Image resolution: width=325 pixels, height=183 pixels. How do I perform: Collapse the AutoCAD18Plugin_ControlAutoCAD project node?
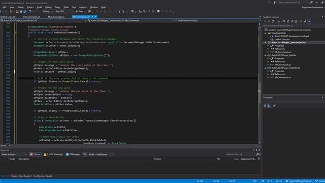265,43
